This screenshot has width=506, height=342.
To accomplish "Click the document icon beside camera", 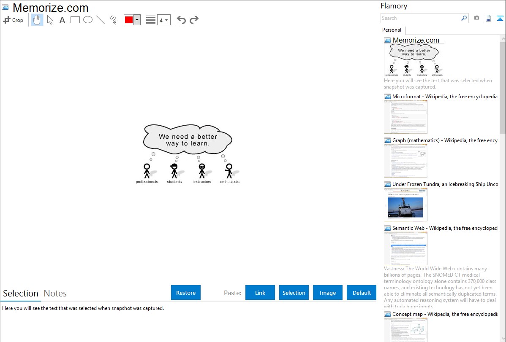I will pos(488,18).
